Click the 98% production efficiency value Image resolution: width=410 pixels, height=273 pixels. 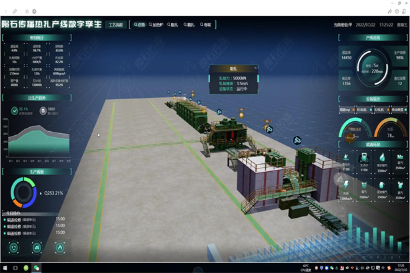click(x=399, y=57)
